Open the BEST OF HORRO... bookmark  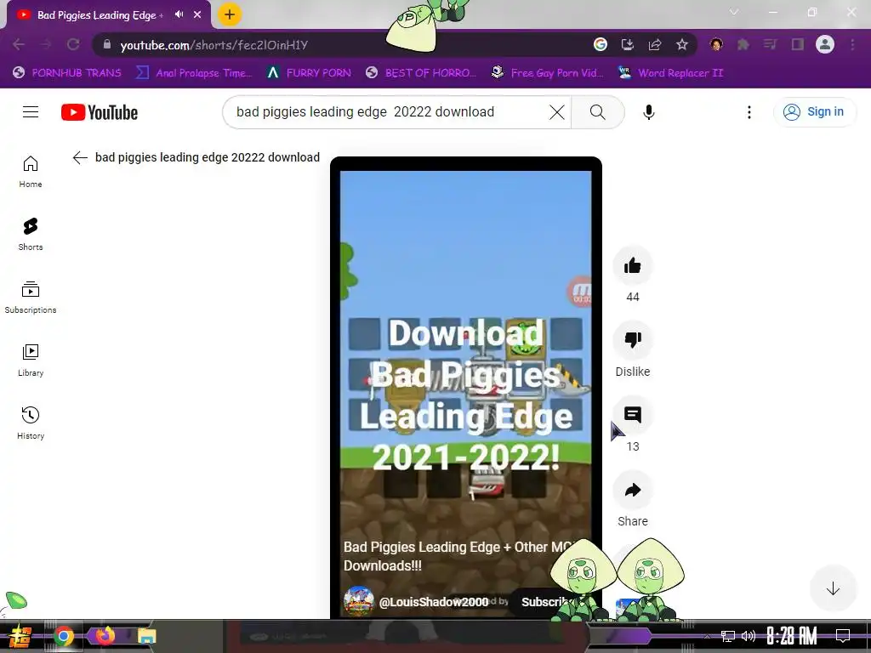click(421, 73)
